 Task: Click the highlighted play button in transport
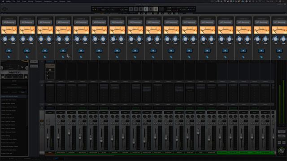click(x=146, y=9)
